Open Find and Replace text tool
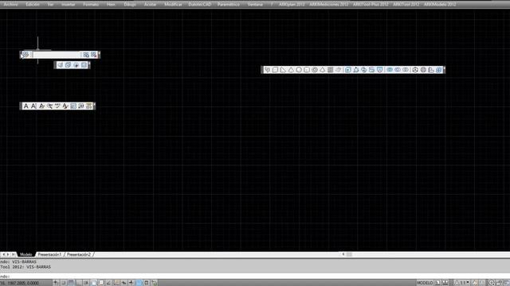Viewport: 510px width, 286px height. coord(49,106)
